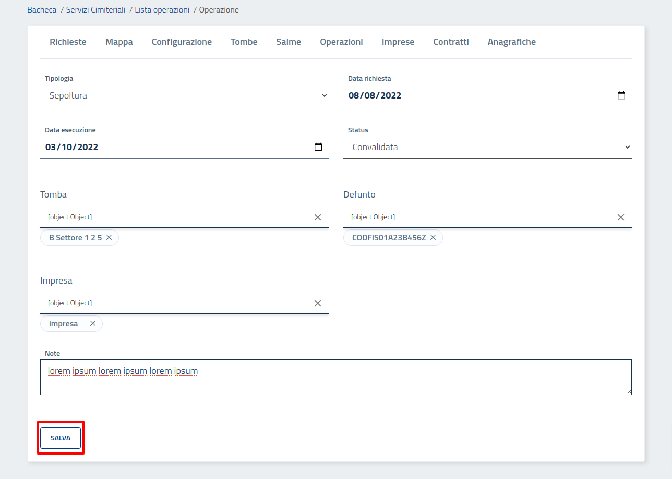Open the Anagrafiche tab

(x=511, y=42)
